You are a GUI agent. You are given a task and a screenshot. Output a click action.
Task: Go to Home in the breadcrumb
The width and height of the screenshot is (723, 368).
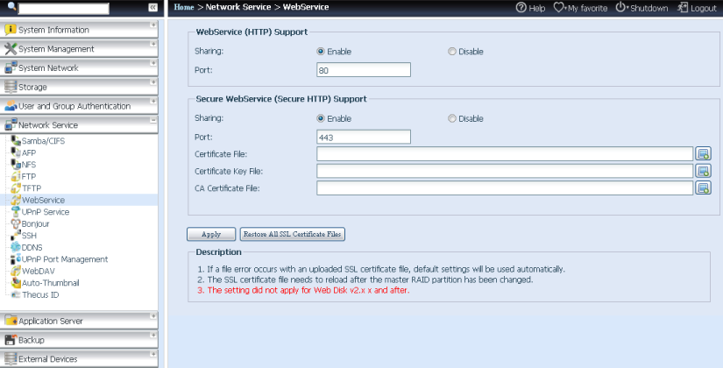[x=184, y=7]
